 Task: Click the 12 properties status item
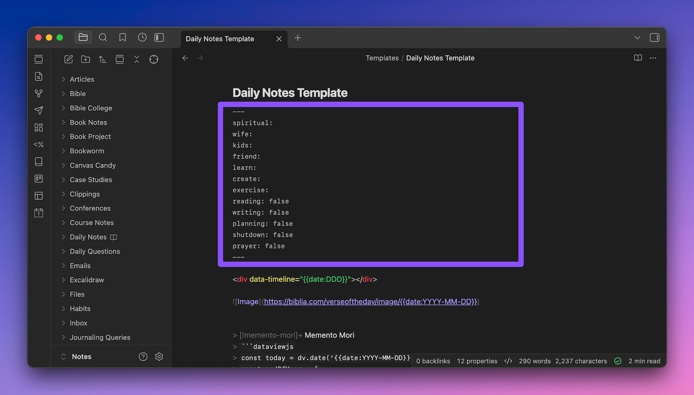tap(477, 361)
